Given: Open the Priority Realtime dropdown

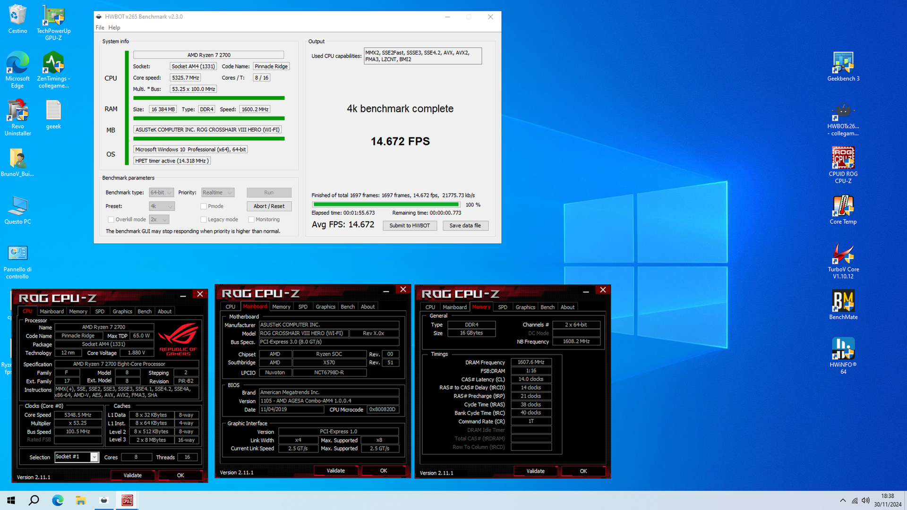Looking at the screenshot, I should point(218,193).
